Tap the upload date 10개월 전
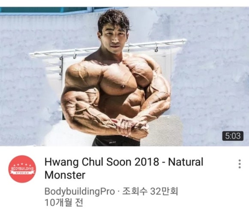This screenshot has height=219, width=249. pyautogui.click(x=64, y=202)
